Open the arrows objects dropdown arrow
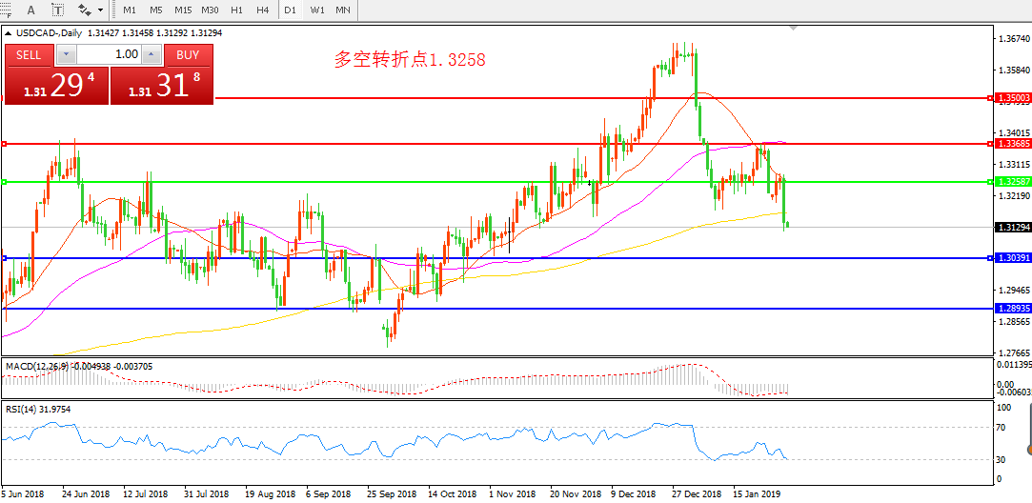This screenshot has height=503, width=1032. click(x=101, y=10)
